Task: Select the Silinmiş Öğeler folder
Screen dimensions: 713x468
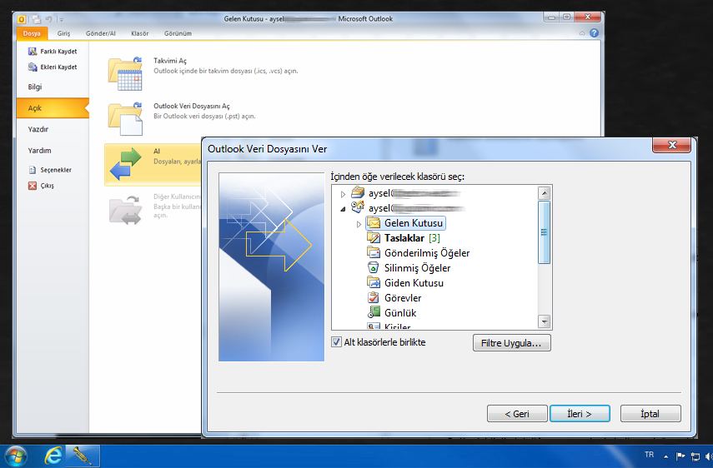Action: point(409,268)
